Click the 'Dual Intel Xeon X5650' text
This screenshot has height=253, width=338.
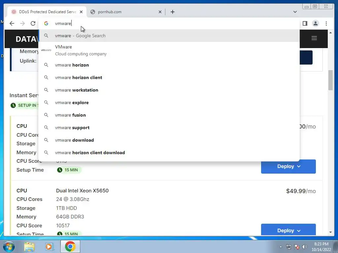point(82,191)
